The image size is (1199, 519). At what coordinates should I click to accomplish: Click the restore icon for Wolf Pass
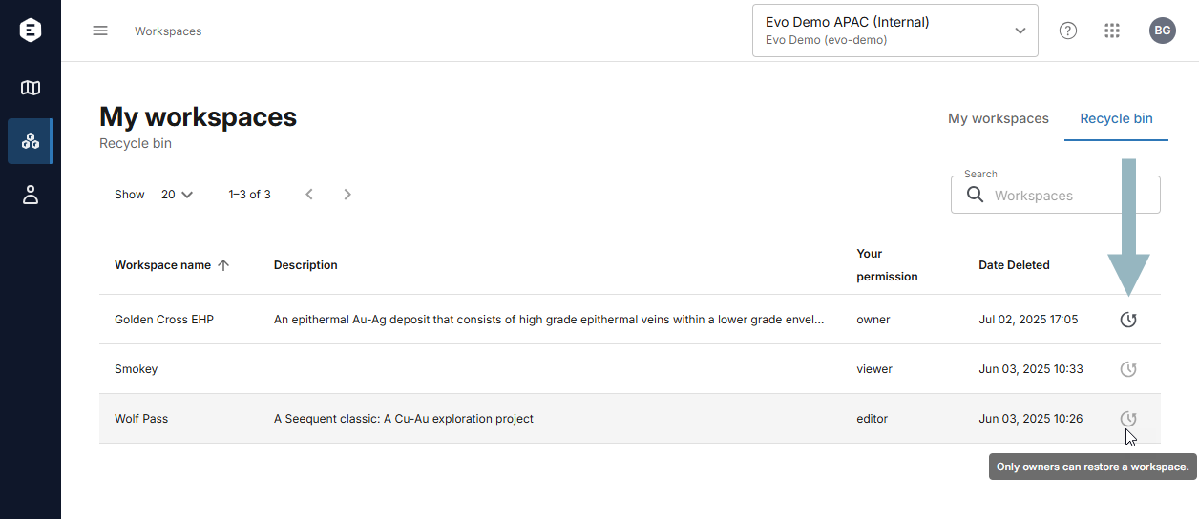1128,419
